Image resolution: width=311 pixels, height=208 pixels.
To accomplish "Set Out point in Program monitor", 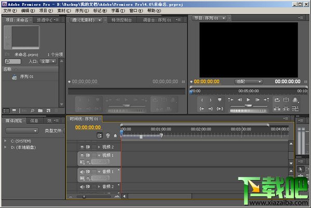I will coord(210,100).
